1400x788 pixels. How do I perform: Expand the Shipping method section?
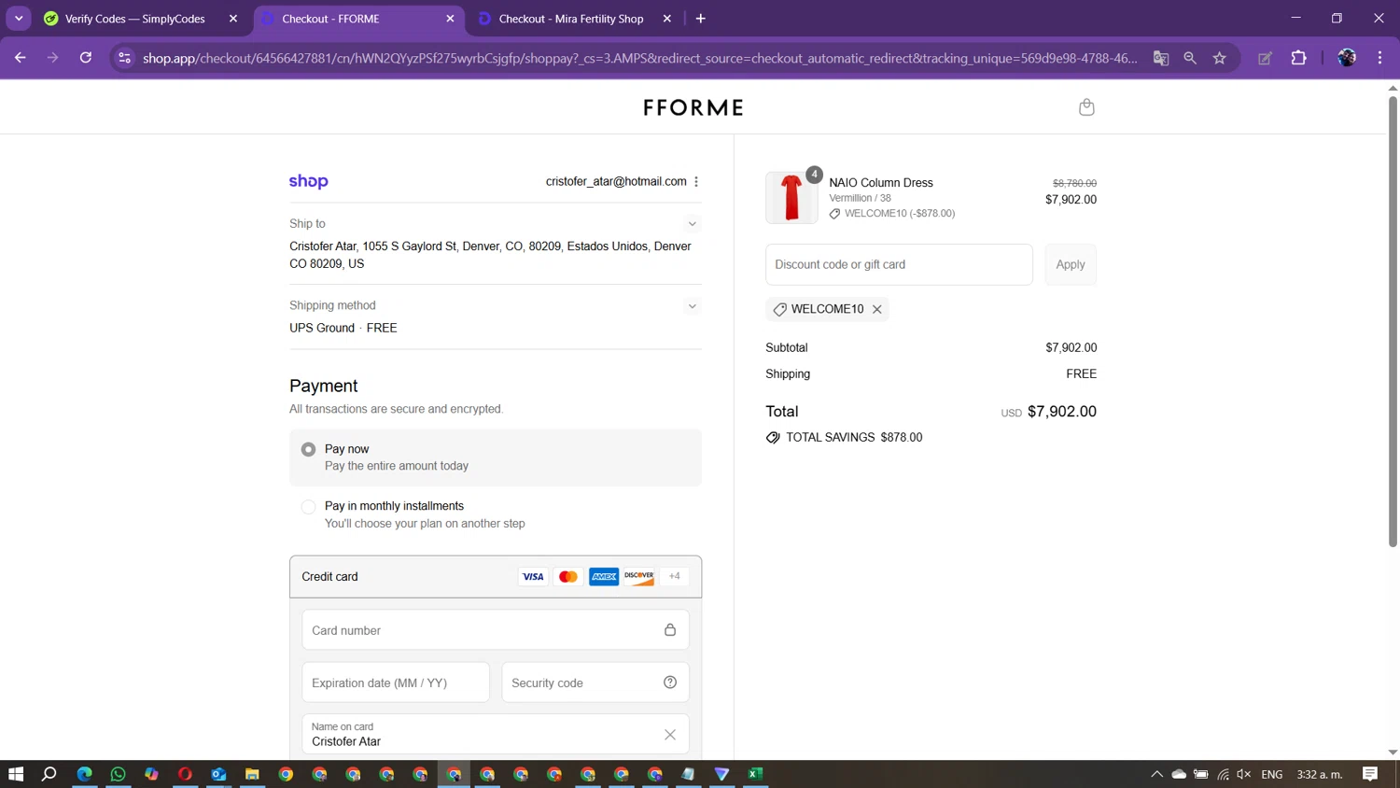(693, 306)
